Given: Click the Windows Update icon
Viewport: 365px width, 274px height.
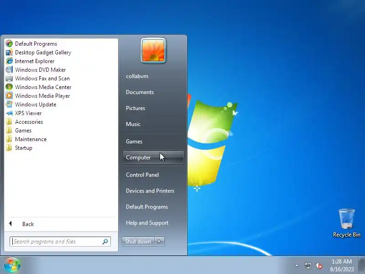Looking at the screenshot, I should tap(9, 105).
